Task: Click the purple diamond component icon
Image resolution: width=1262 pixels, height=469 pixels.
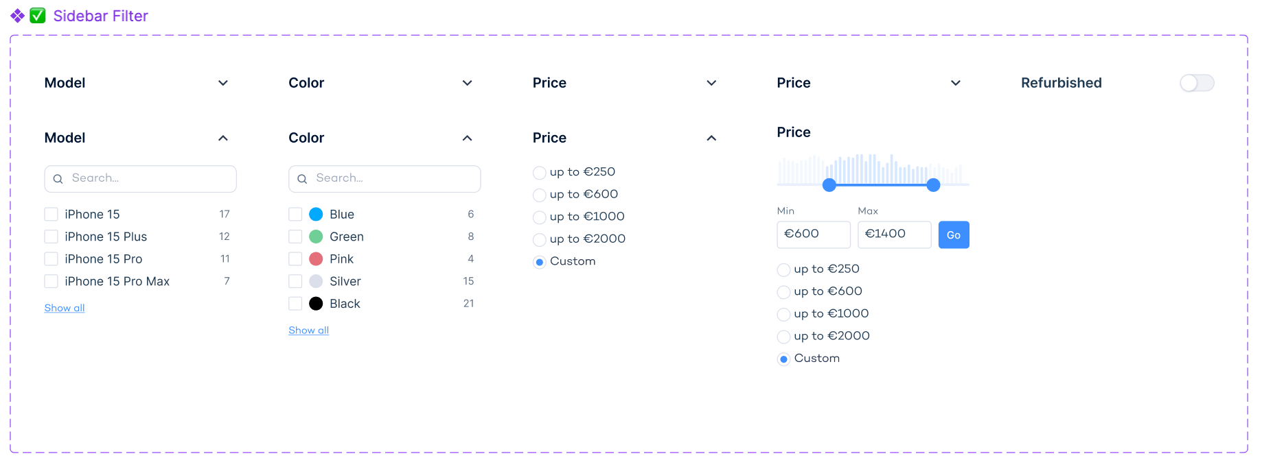Action: click(x=17, y=16)
